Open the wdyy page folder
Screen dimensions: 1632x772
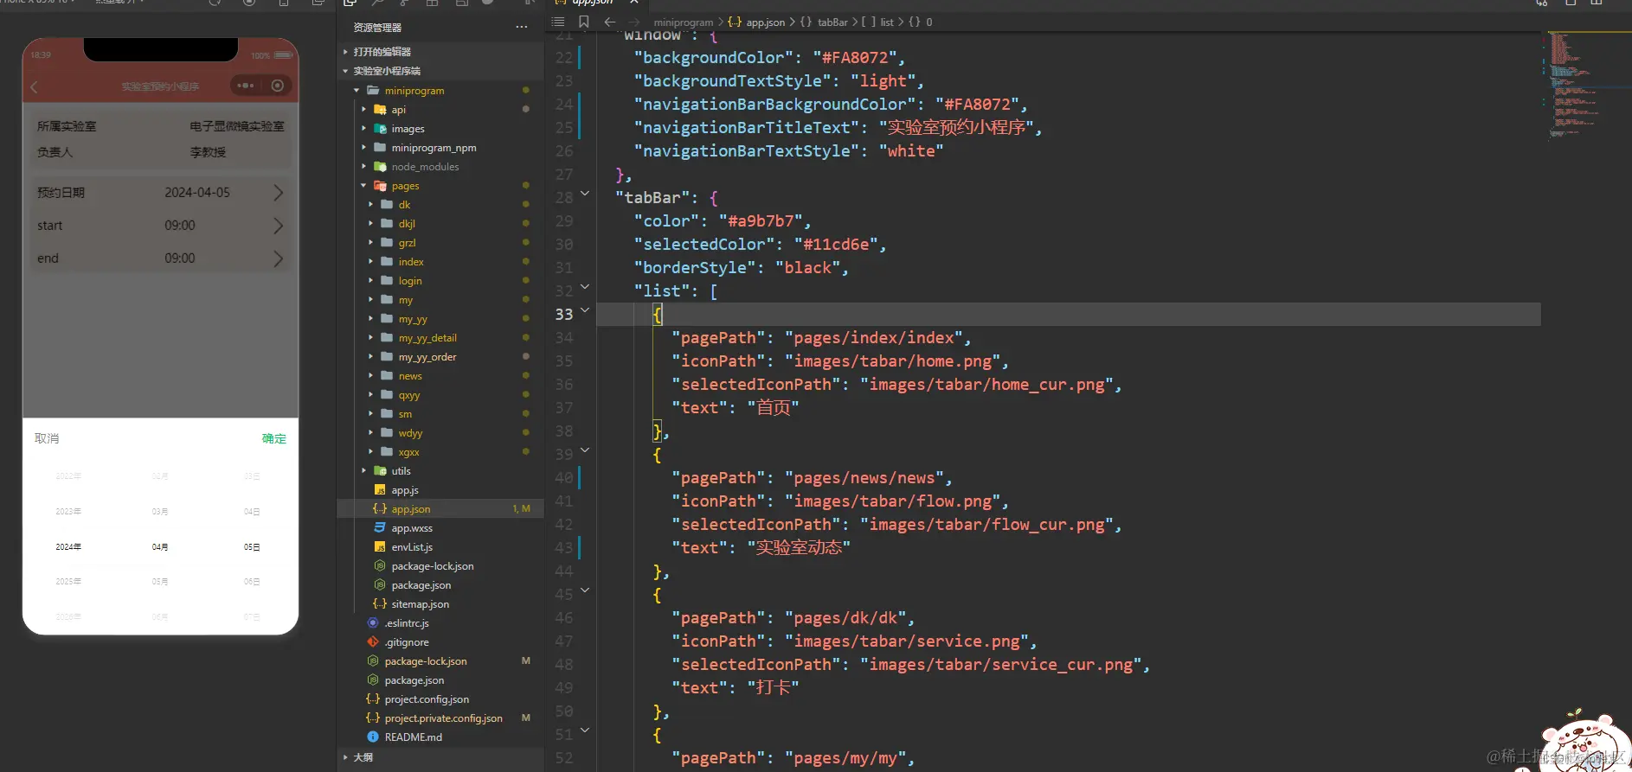pos(410,433)
